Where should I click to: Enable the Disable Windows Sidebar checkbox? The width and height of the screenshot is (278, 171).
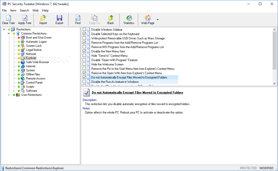pyautogui.click(x=84, y=29)
